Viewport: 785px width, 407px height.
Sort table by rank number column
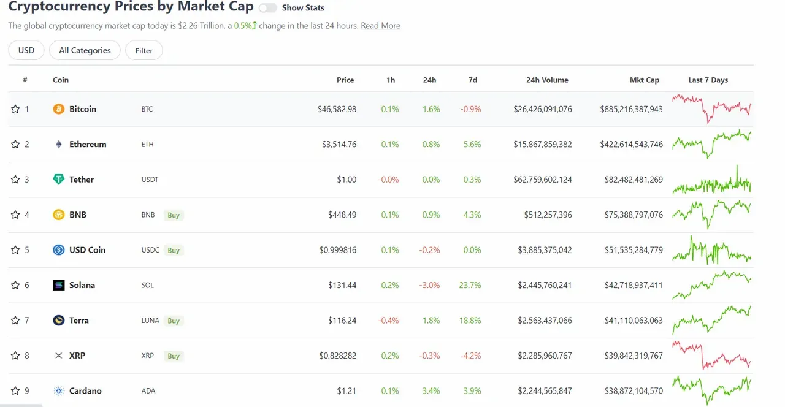[x=25, y=80]
